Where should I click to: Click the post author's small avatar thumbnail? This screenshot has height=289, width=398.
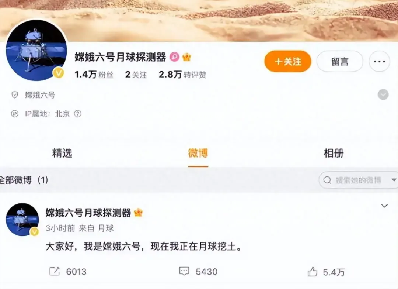[x=22, y=219]
